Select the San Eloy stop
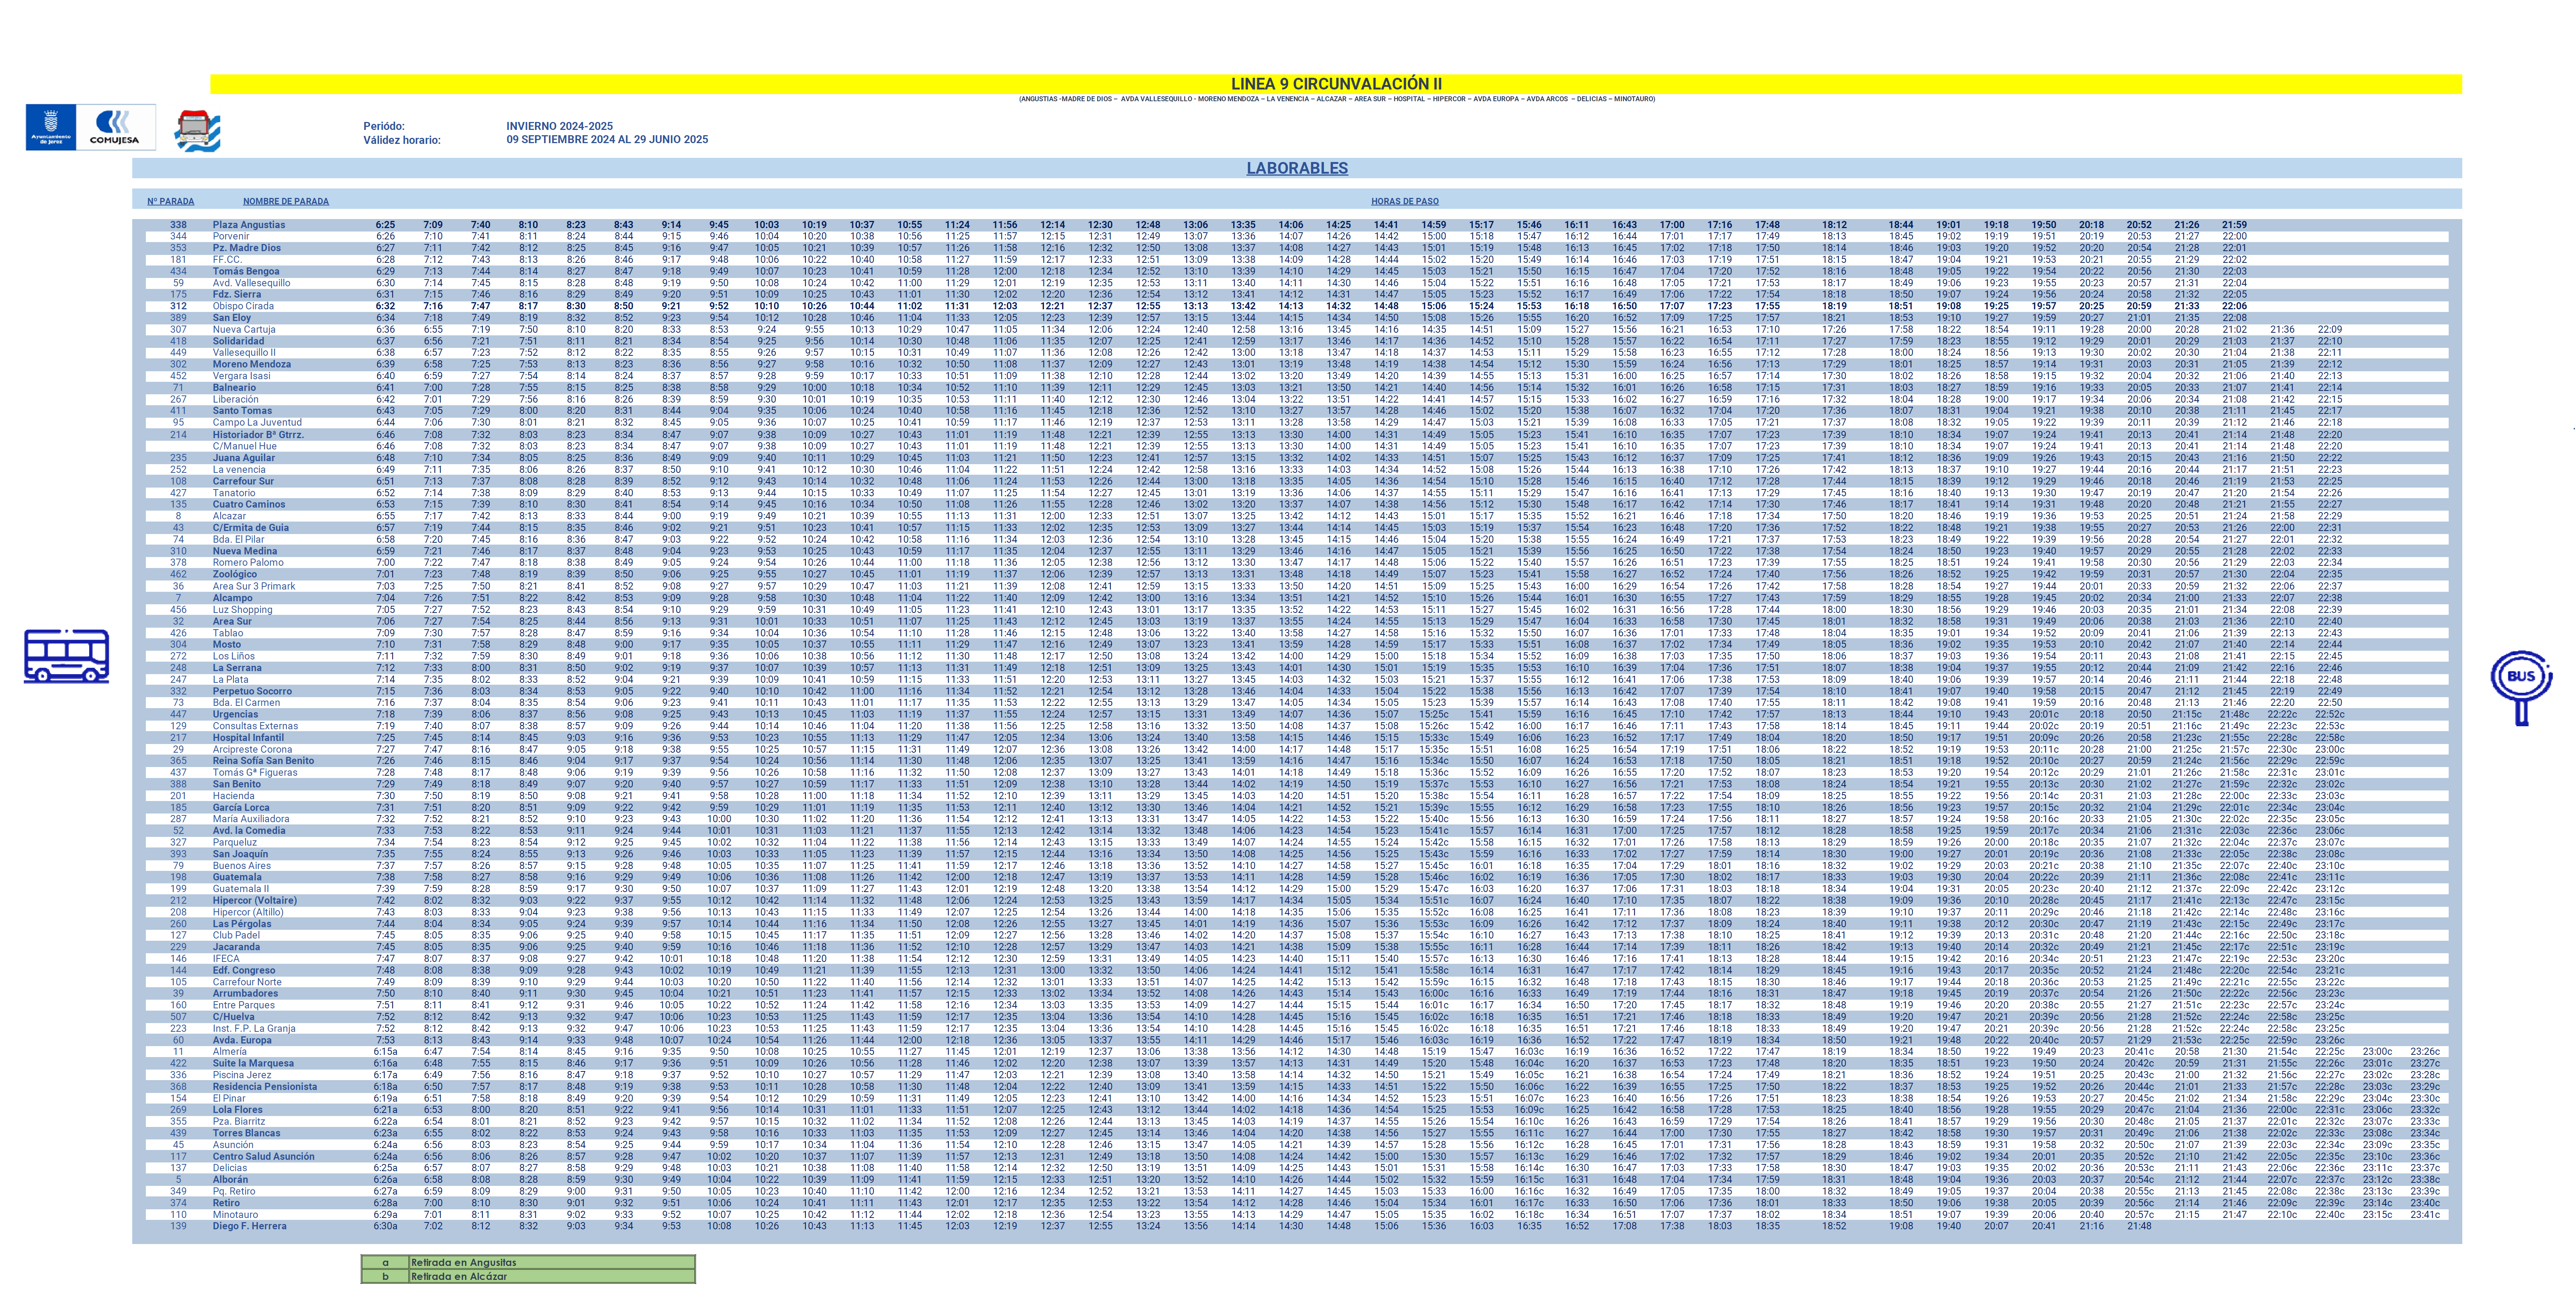Image resolution: width=2576 pixels, height=1312 pixels. point(232,318)
